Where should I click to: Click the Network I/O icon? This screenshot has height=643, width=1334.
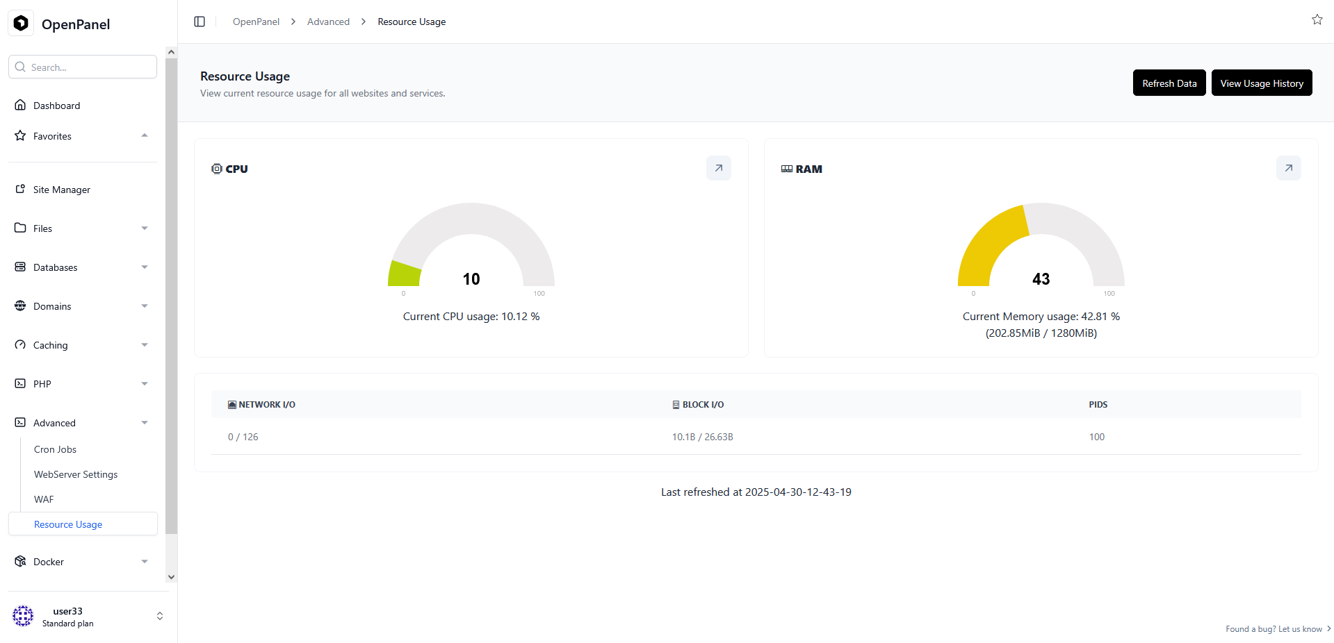click(x=232, y=405)
